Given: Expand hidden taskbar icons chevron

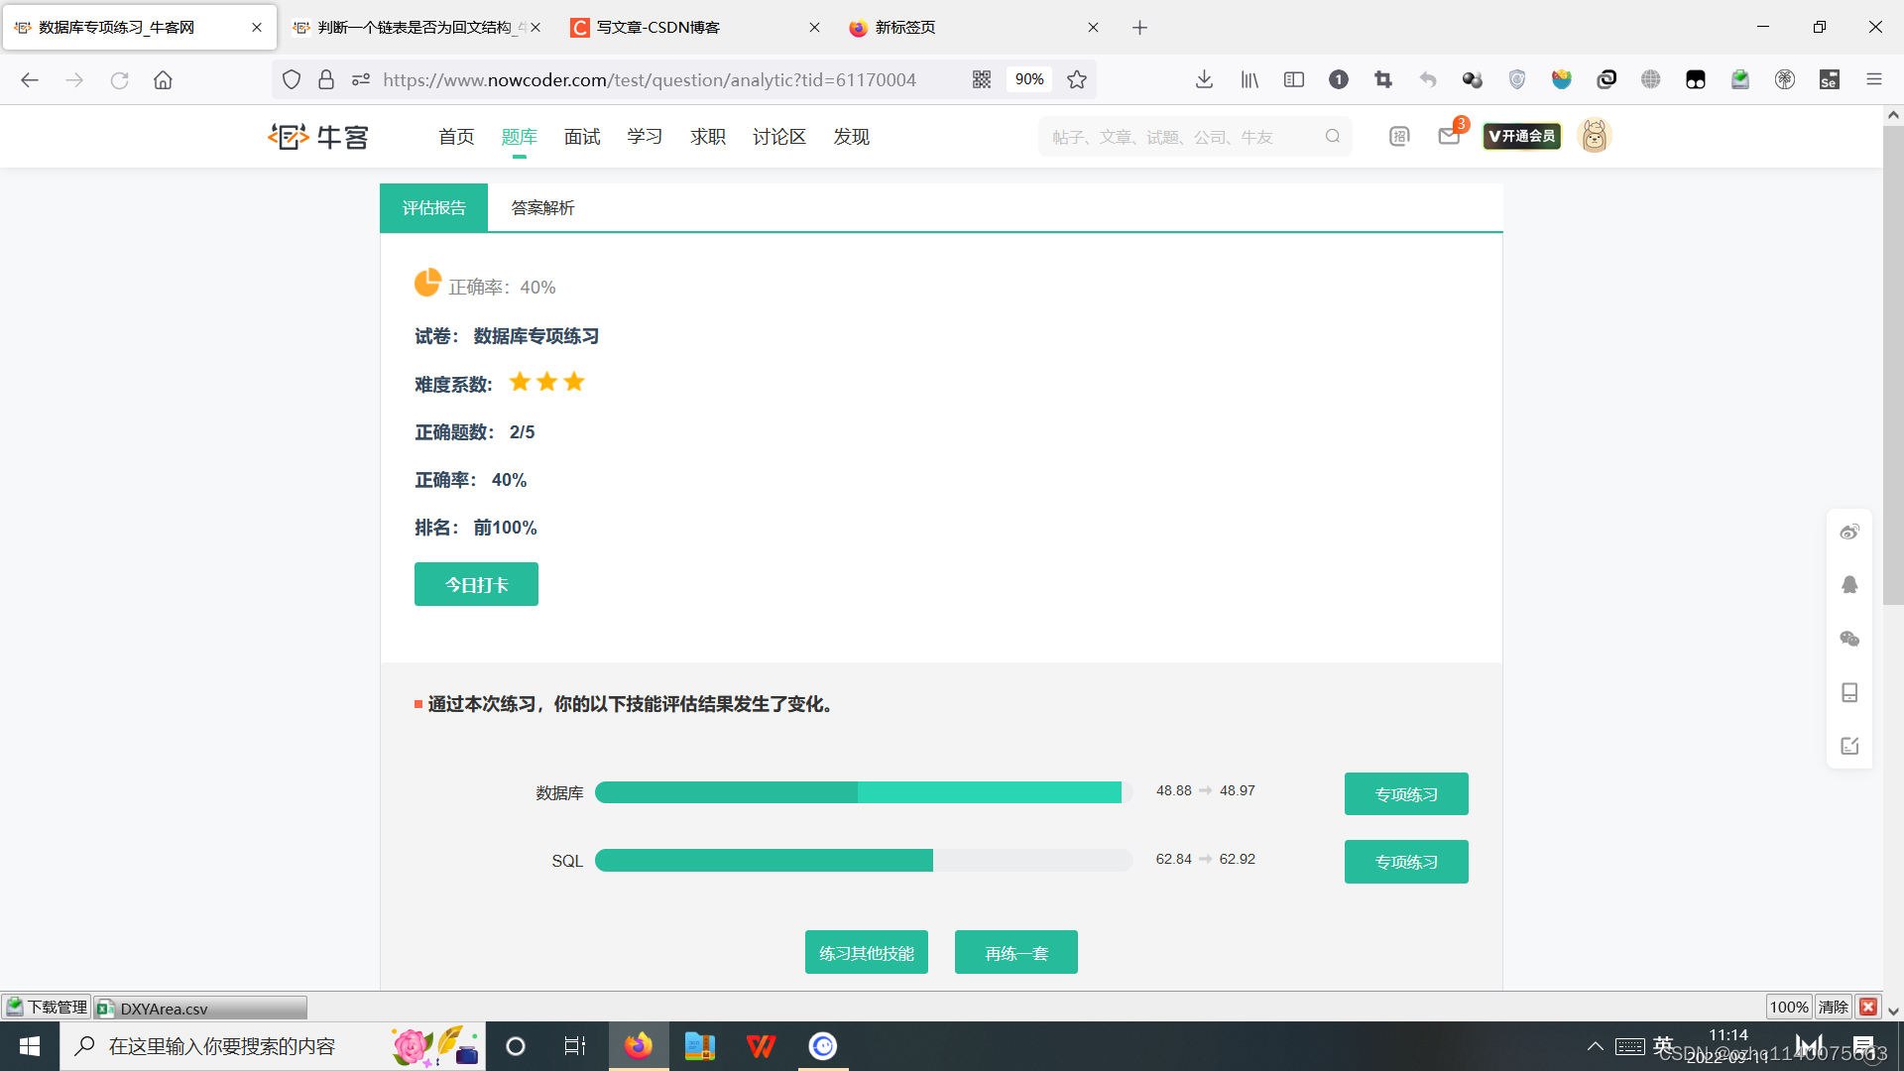Looking at the screenshot, I should 1595,1045.
